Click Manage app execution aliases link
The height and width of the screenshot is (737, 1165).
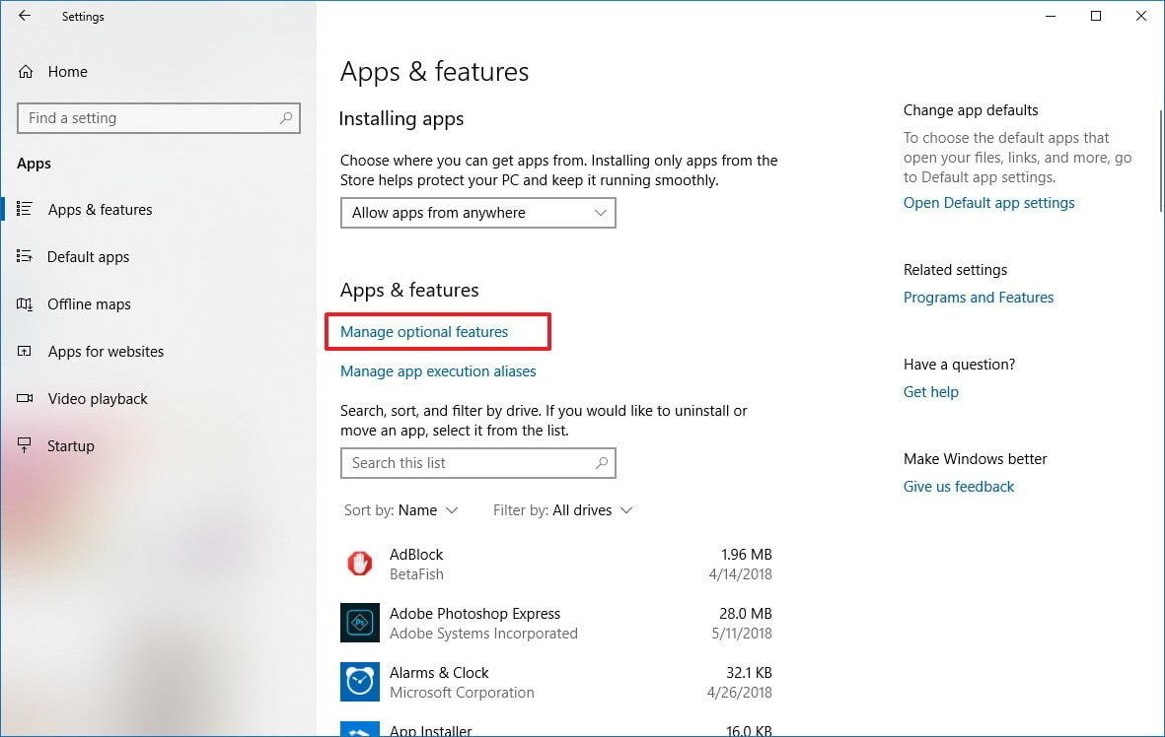click(438, 371)
